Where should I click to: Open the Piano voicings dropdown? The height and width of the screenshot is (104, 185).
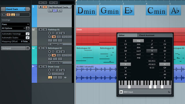pyautogui.click(x=15, y=24)
